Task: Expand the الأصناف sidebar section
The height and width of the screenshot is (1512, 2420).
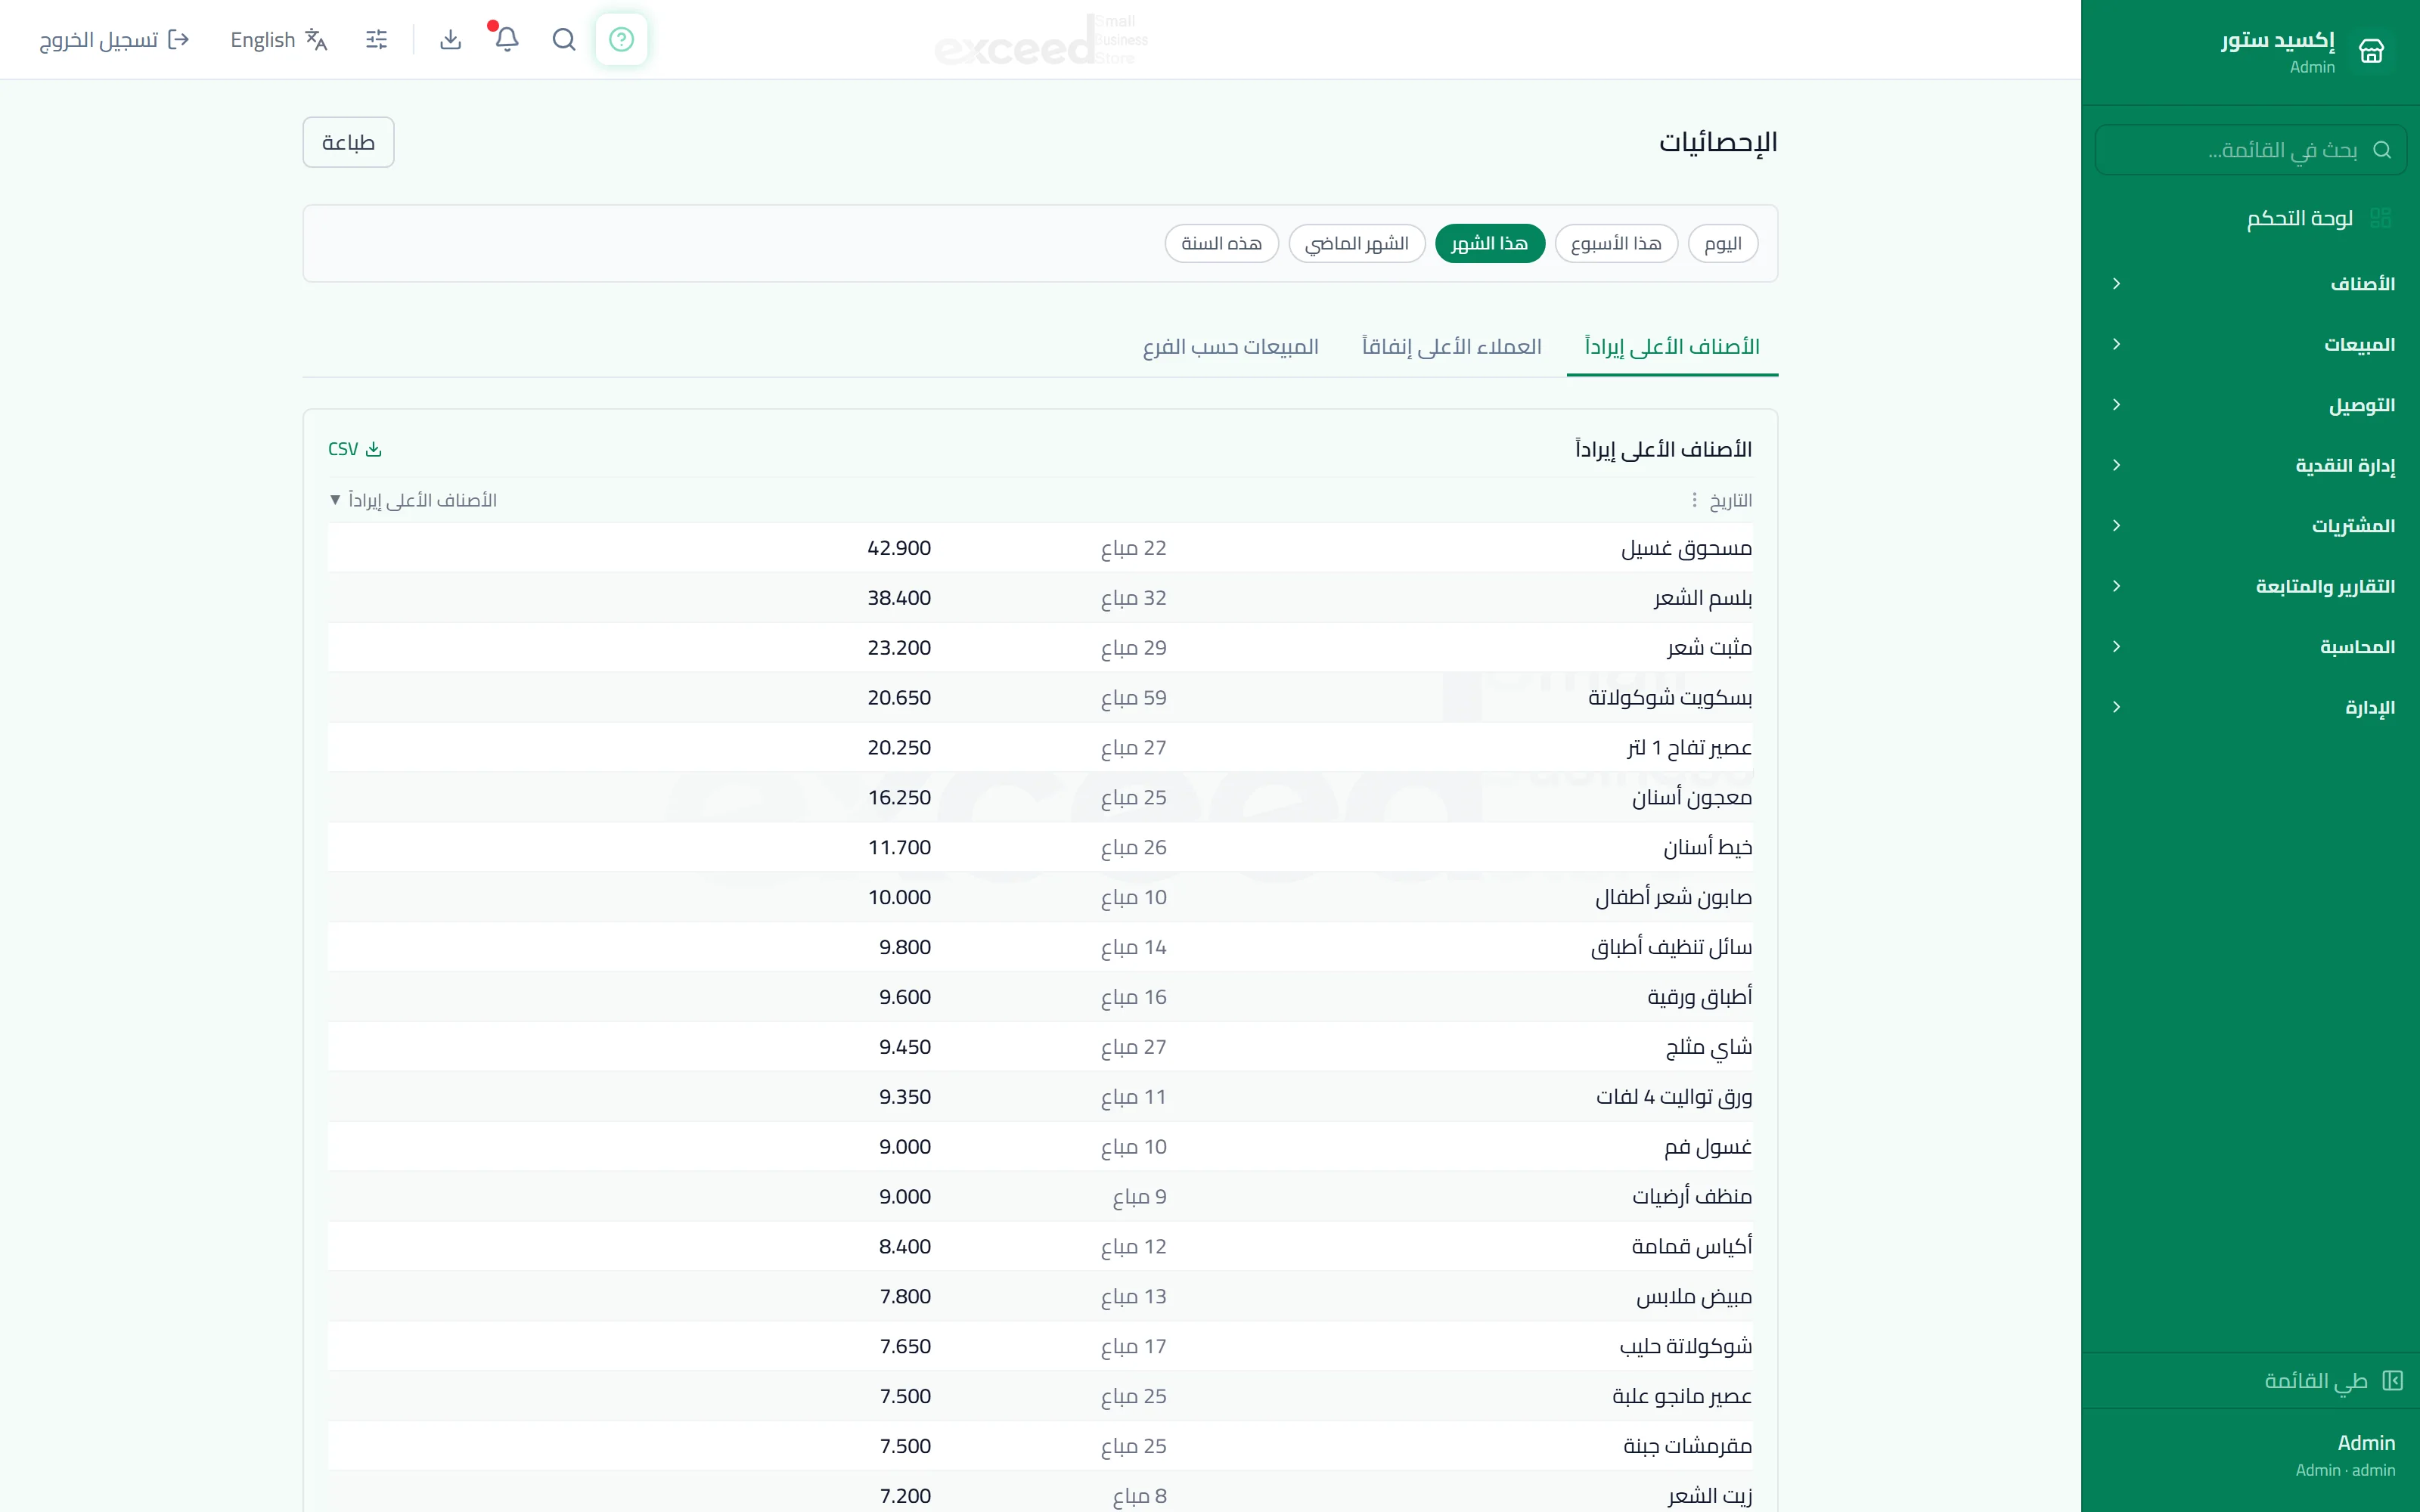Action: [2250, 284]
